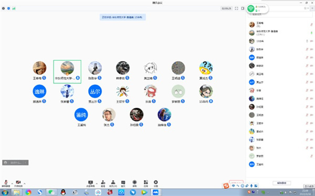Viewport: 315px width, 196px height.
Task: Toggle mute for 王春梅 in the member list
Action: click(311, 25)
